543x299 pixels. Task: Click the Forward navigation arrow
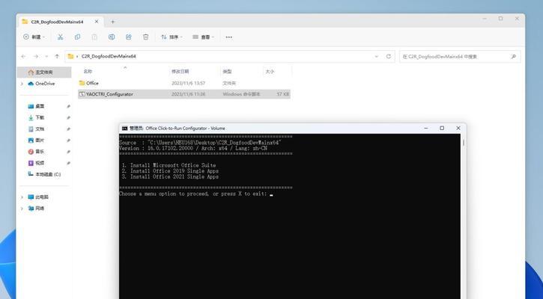point(36,56)
